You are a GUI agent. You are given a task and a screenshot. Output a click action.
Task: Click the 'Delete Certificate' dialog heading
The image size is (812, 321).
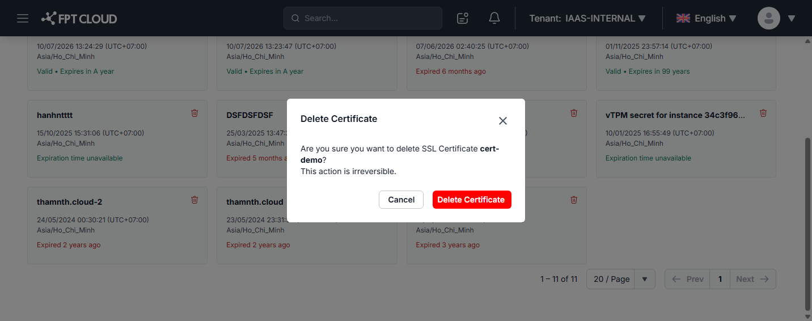(x=339, y=119)
